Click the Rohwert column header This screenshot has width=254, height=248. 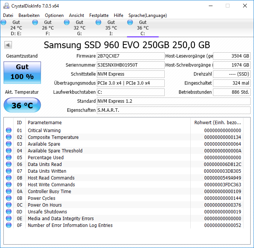click(x=217, y=123)
